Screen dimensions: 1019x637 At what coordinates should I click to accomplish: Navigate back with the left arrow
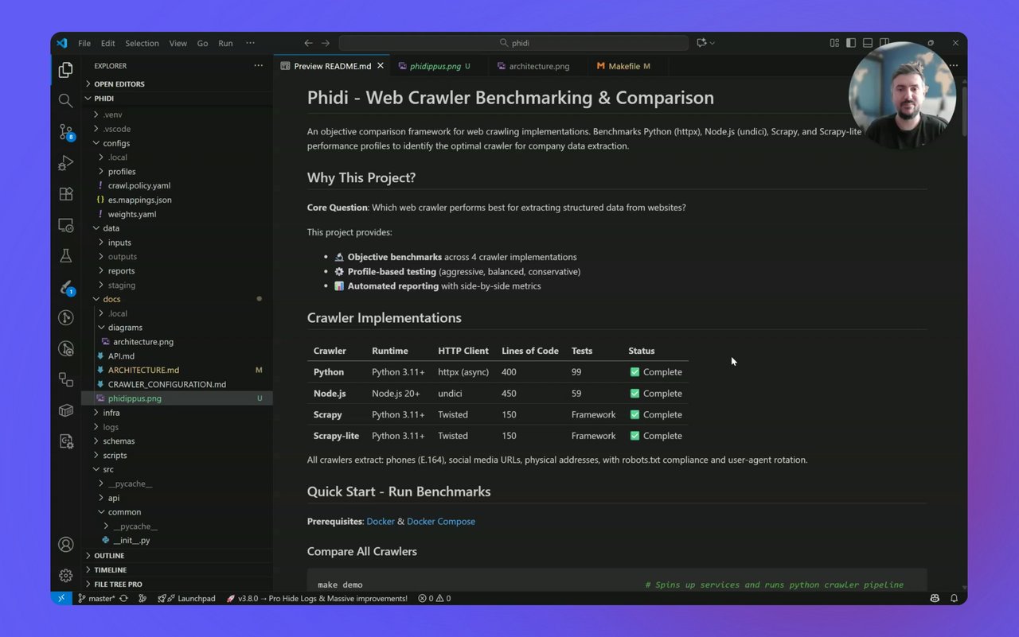309,43
